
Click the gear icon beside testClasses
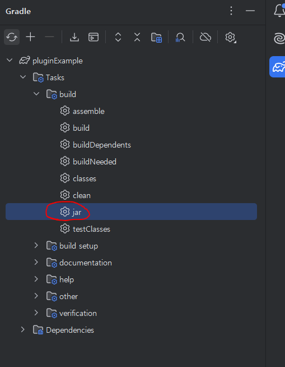tap(65, 228)
